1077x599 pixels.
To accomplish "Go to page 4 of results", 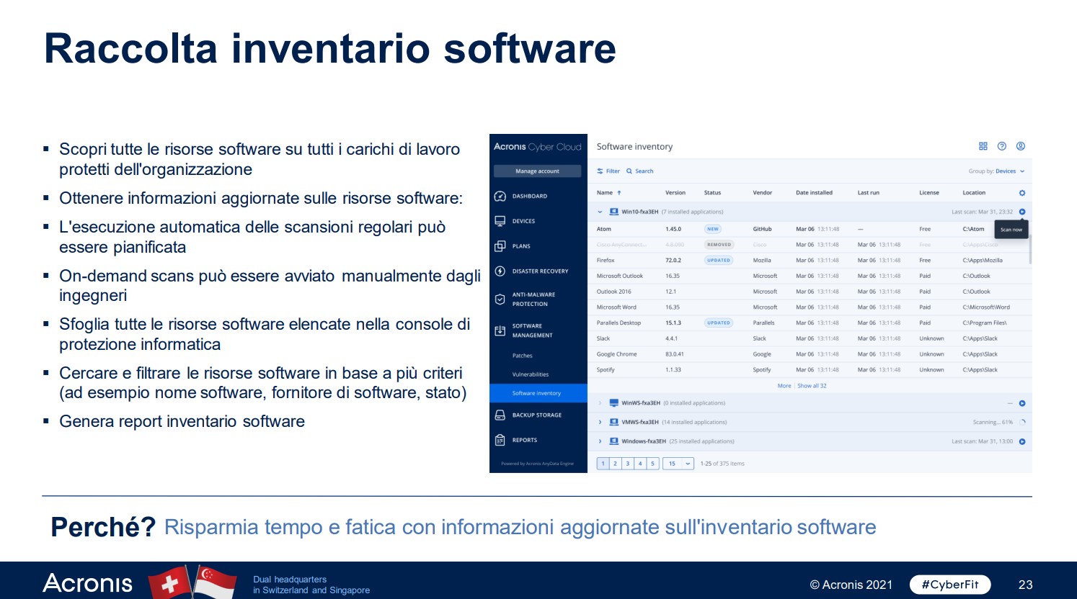I will click(x=640, y=464).
